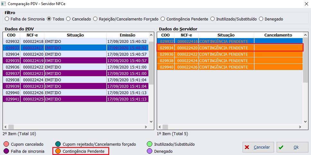Click the Cancelamento column header in server table
The image size is (311, 155).
[x=278, y=35]
